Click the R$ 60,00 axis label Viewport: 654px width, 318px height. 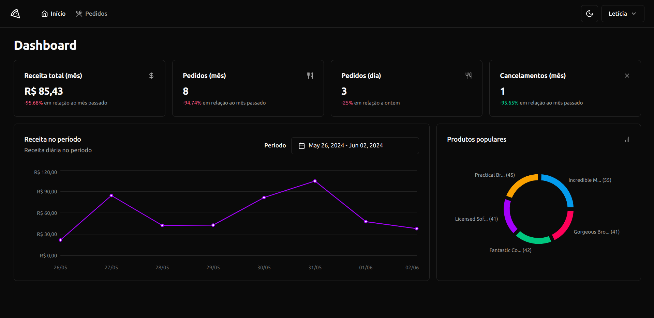(x=47, y=213)
